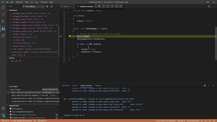This screenshot has width=217, height=122.
Task: Step out in the debug toolbar
Action: [112, 6]
